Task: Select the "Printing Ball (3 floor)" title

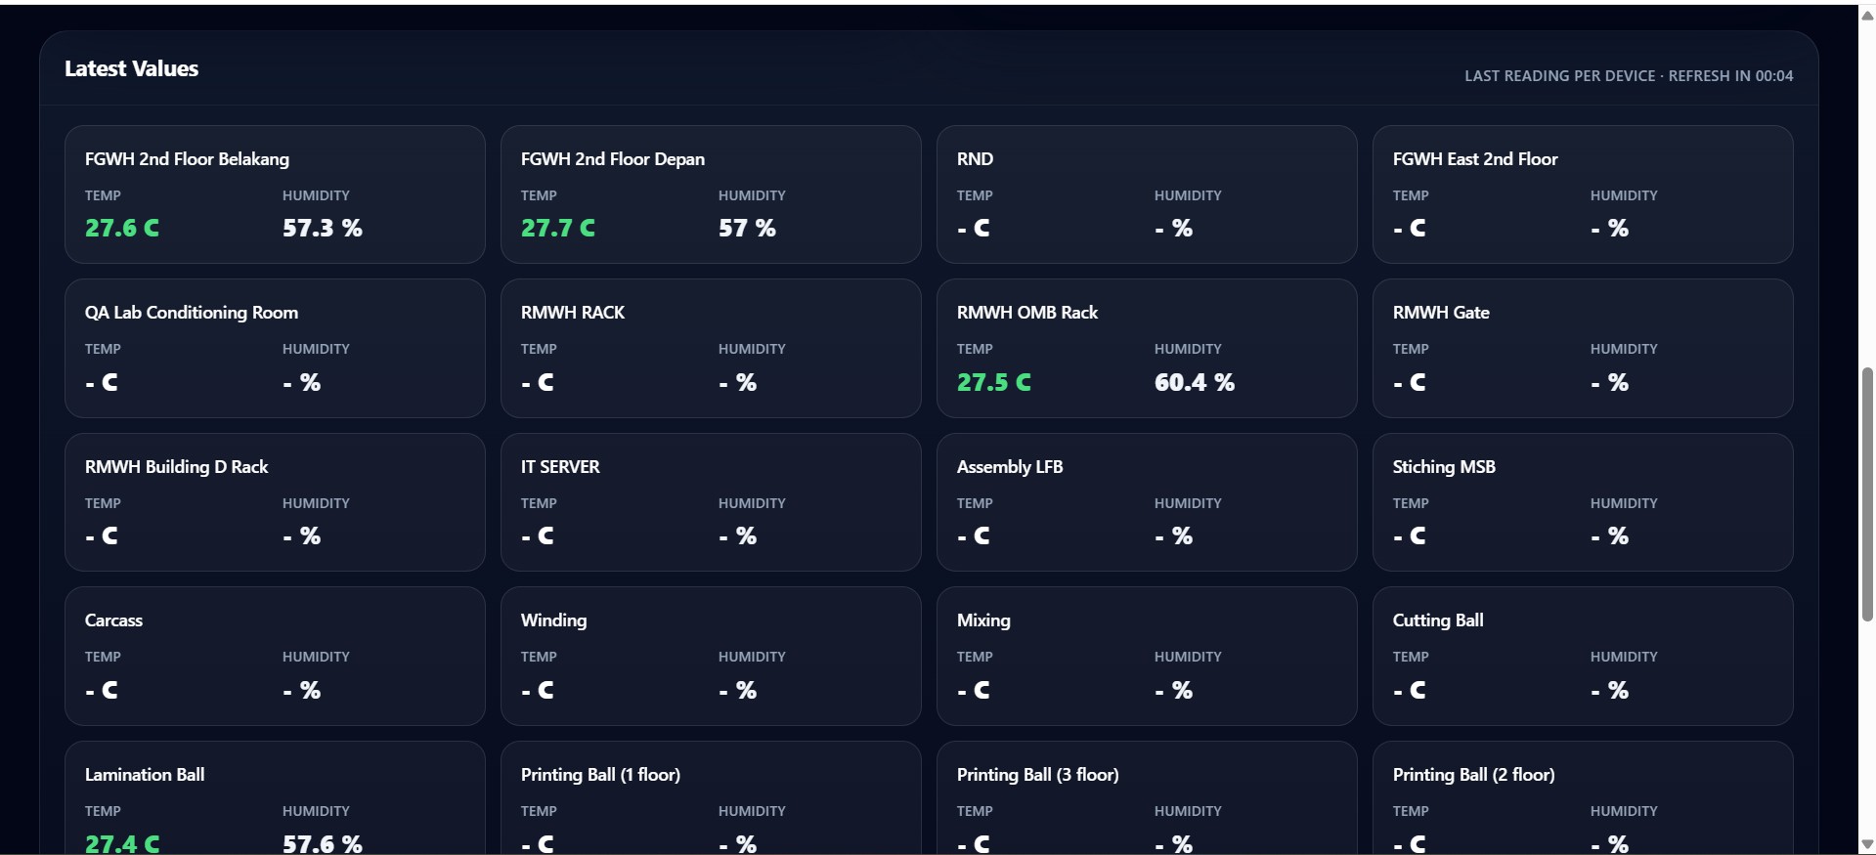Action: click(x=1038, y=775)
